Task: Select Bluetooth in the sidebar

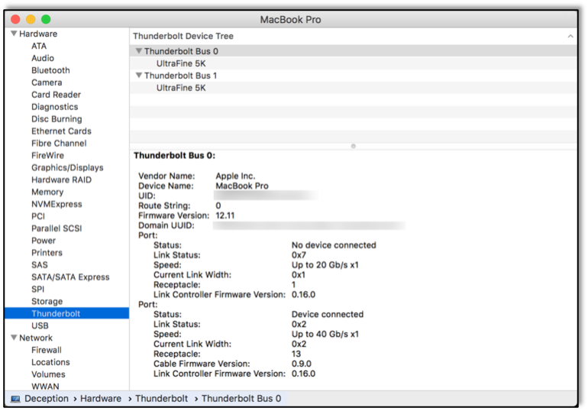Action: tap(50, 70)
